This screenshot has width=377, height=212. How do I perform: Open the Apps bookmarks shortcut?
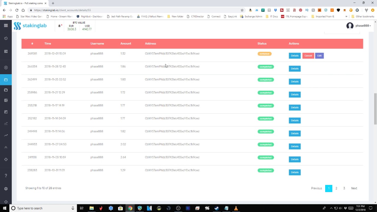click(8, 16)
